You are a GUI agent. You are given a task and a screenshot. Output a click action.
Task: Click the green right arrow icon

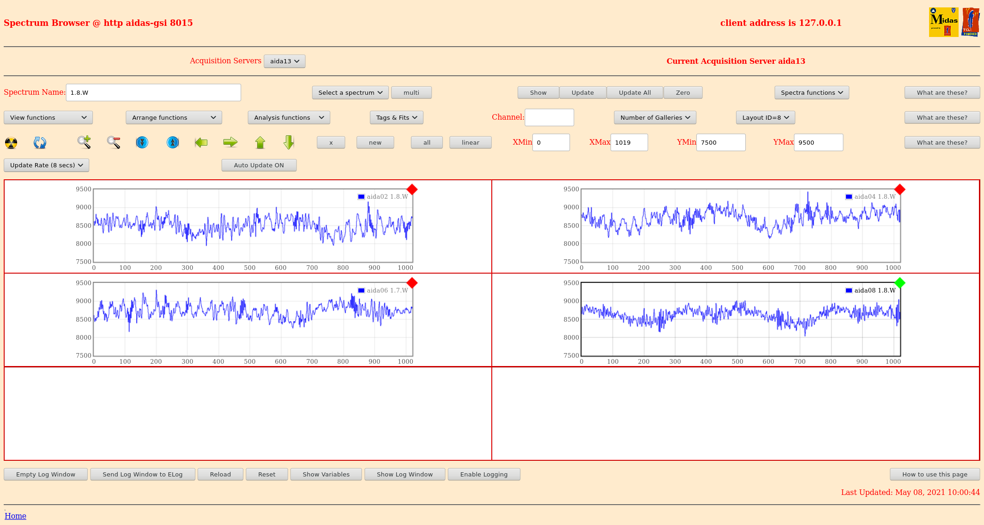(230, 142)
